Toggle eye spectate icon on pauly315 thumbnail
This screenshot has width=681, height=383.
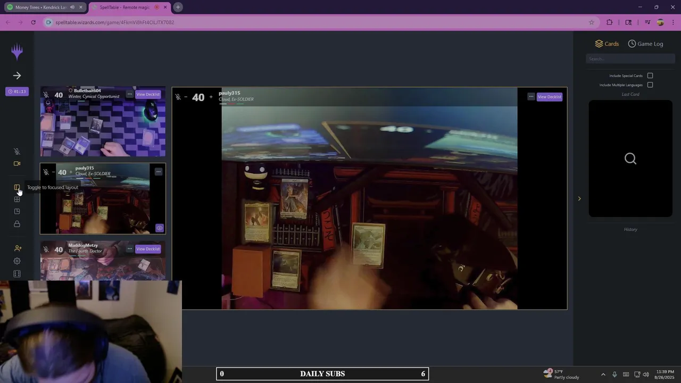(159, 228)
